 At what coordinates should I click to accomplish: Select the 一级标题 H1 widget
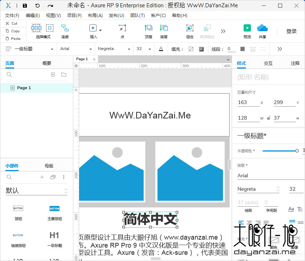click(55, 240)
